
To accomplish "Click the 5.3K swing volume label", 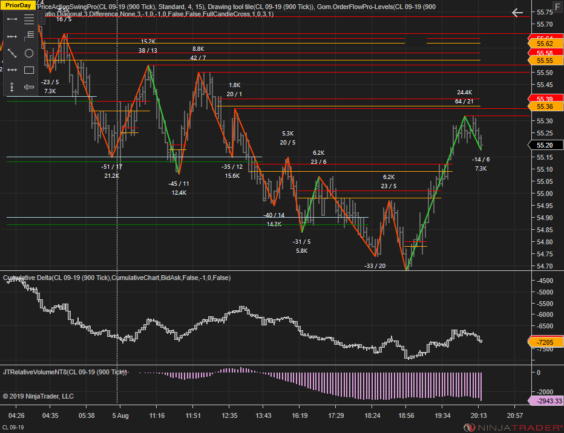I will 288,133.
